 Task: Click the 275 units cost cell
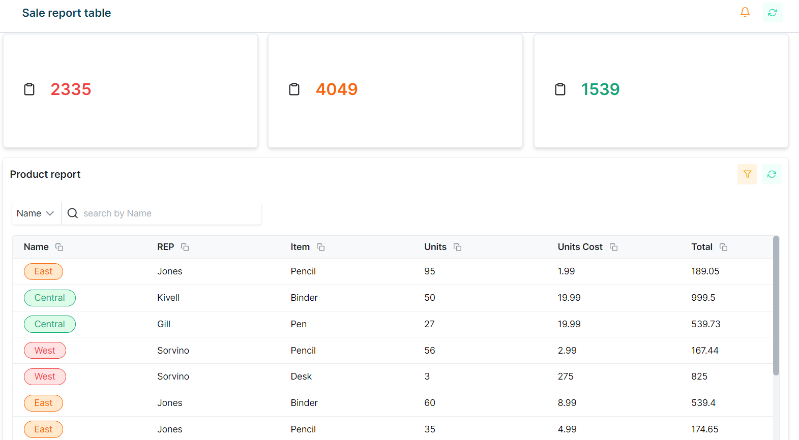tap(566, 376)
